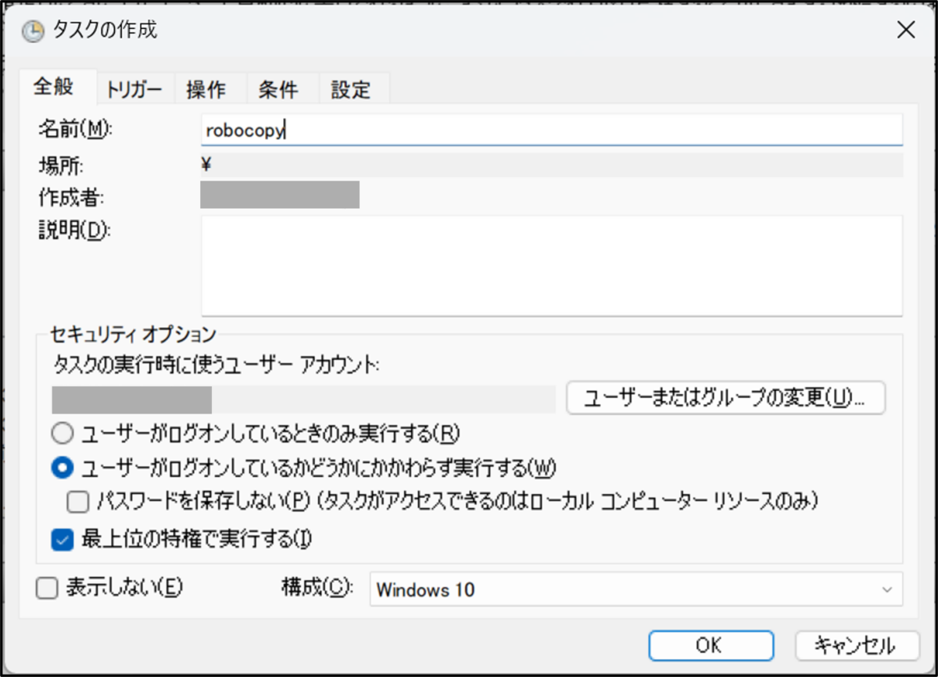Screen dimensions: 938x677
Task: Click ユーザーまたはグループの変更 button
Action: tap(725, 397)
